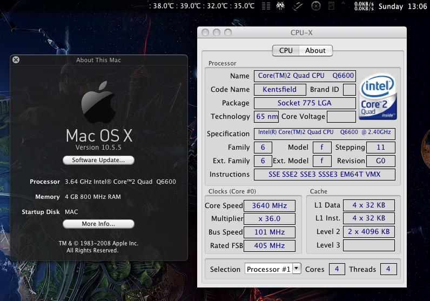Click the L1 Inst. value 4 x 32 KB
This screenshot has height=301, width=430.
coord(369,218)
